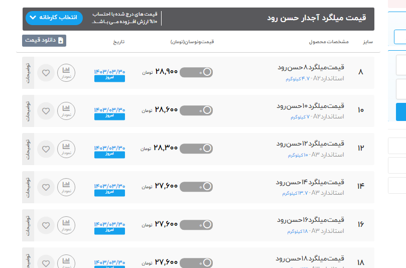Favorite the size 8 rebar with heart

point(46,73)
